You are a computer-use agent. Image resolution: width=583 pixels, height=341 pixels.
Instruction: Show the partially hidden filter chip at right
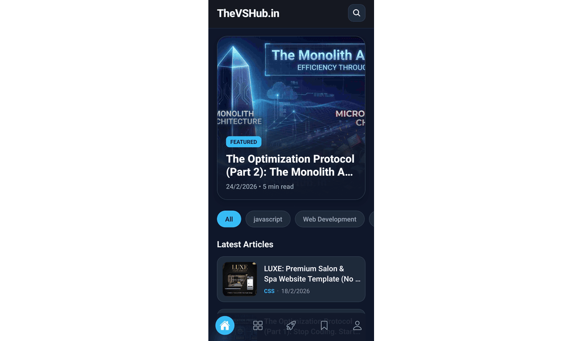click(x=371, y=219)
